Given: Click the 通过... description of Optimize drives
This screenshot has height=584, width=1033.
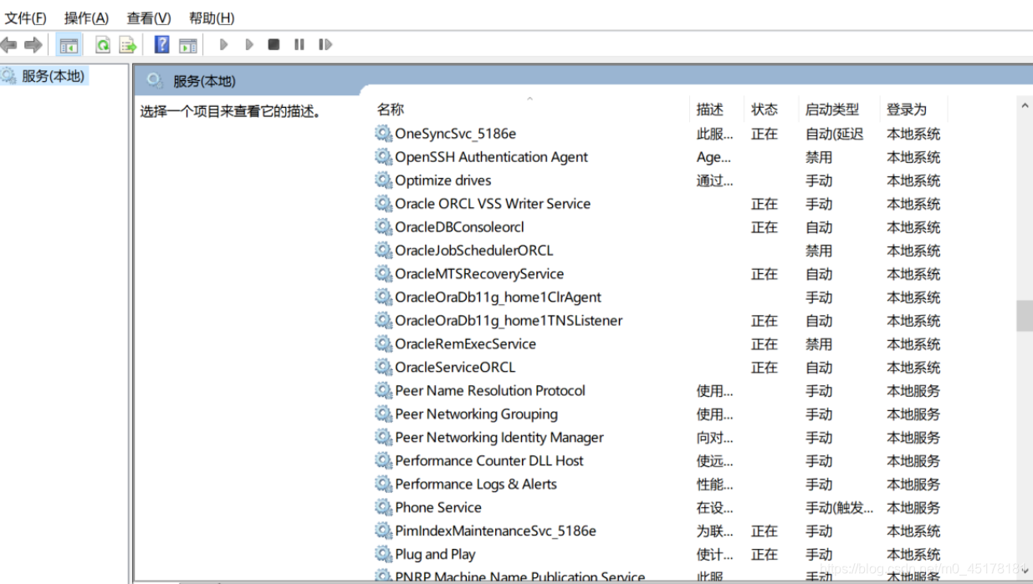Looking at the screenshot, I should tap(715, 180).
